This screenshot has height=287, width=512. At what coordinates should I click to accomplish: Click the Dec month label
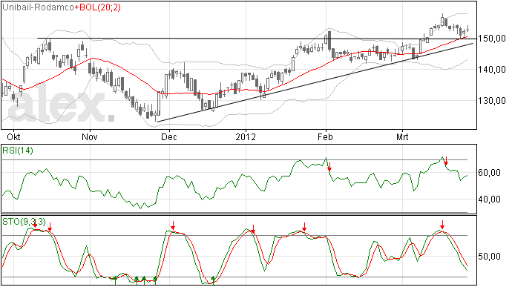(169, 136)
